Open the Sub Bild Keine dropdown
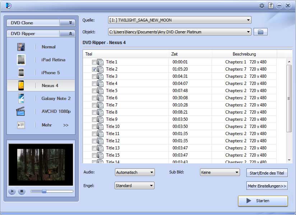 point(220,172)
